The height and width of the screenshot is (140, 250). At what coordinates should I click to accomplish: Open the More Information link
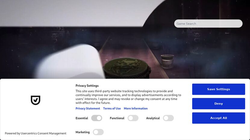click(x=136, y=109)
